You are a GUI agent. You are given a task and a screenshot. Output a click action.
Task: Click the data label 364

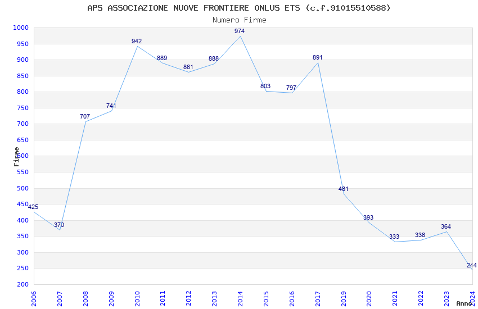[x=446, y=226]
